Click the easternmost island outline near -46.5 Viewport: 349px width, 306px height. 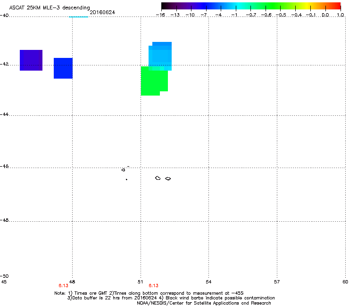(168, 179)
